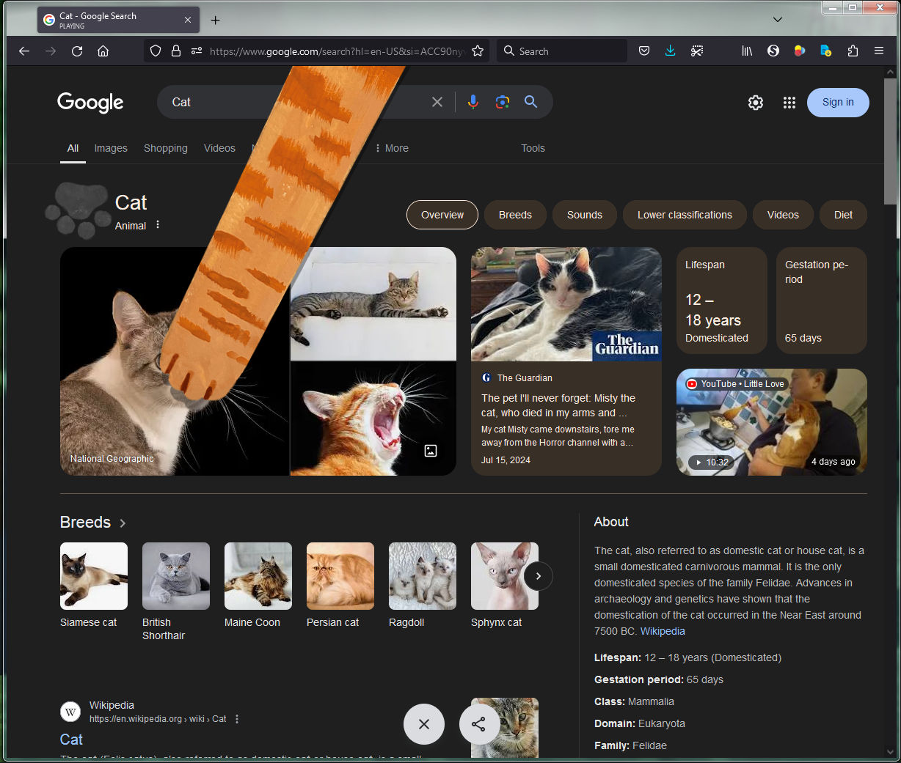Open the yawning orange cat image
Viewport: 901px width, 763px height.
[373, 419]
